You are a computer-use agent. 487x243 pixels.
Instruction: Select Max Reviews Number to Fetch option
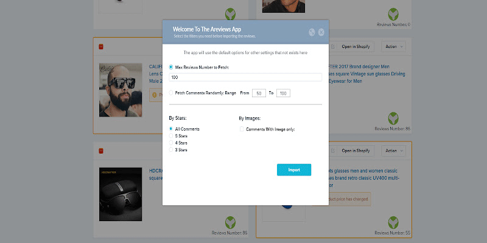tap(172, 66)
